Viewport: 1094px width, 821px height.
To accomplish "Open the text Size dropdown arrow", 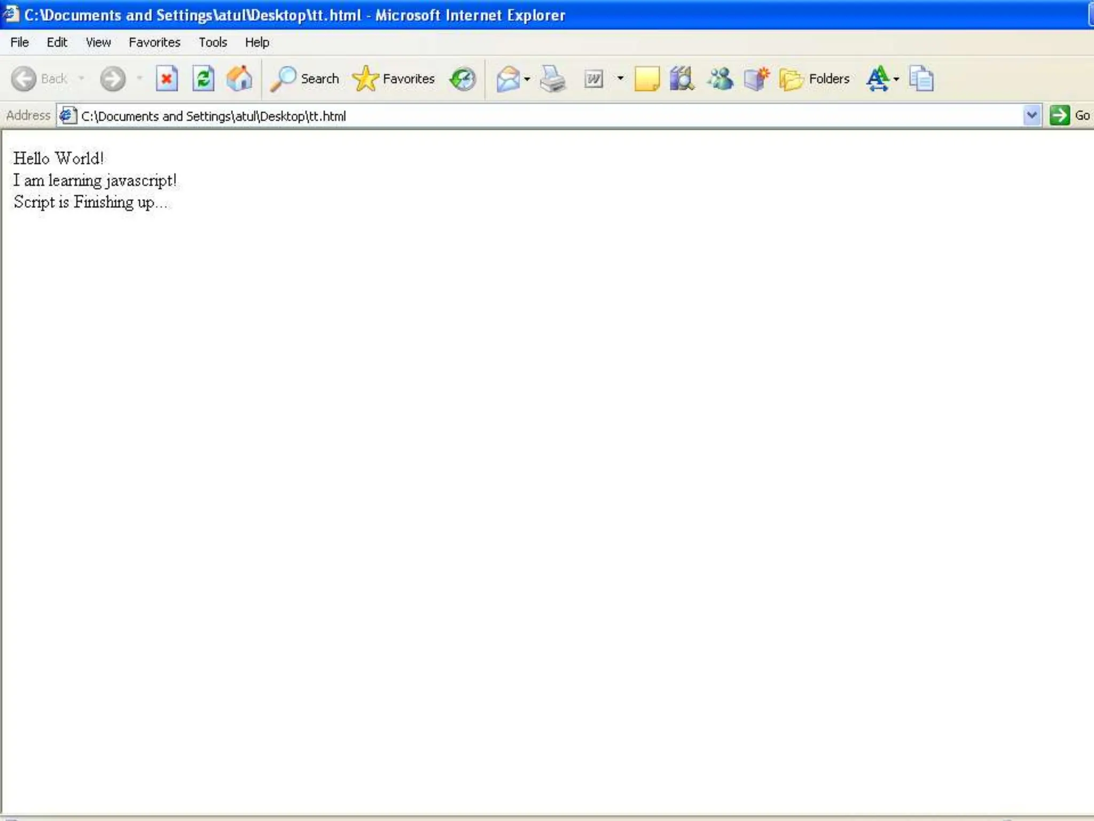I will (x=896, y=79).
